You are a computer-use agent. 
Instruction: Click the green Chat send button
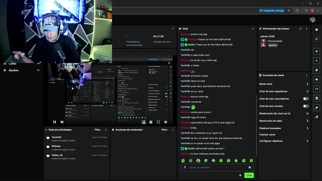click(x=249, y=175)
